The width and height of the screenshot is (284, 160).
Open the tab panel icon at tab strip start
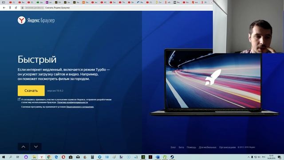4,2
